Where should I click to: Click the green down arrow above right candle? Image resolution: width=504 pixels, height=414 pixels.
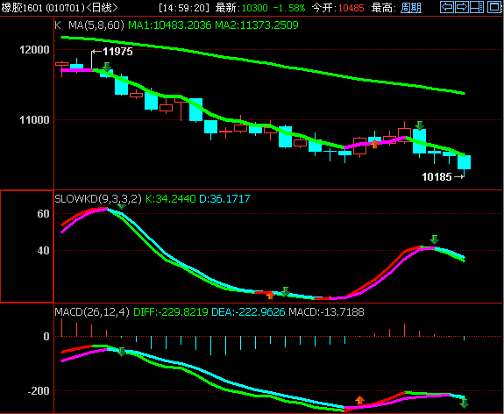click(420, 125)
